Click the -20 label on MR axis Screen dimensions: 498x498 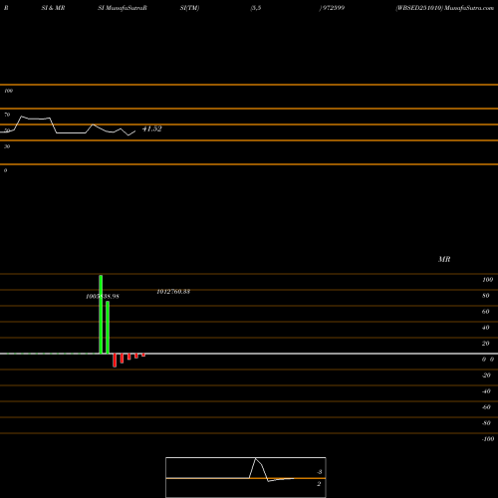486,375
